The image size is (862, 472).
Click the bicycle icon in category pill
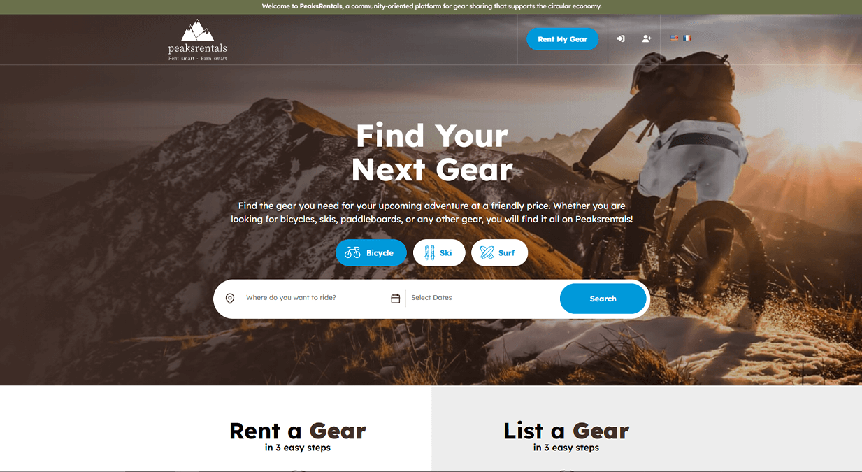(352, 253)
